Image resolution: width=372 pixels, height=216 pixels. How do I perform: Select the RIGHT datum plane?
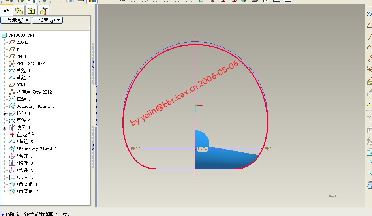tap(19, 42)
